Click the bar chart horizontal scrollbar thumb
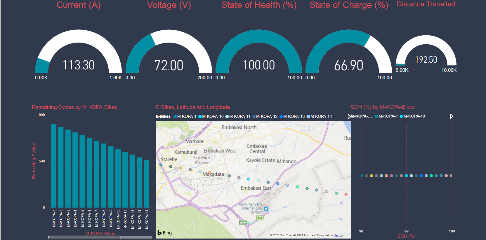486x240 pixels. point(84,237)
